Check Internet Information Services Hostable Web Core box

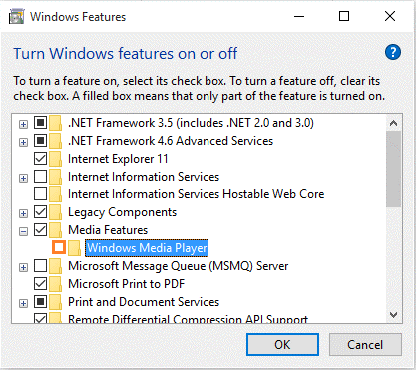point(40,194)
